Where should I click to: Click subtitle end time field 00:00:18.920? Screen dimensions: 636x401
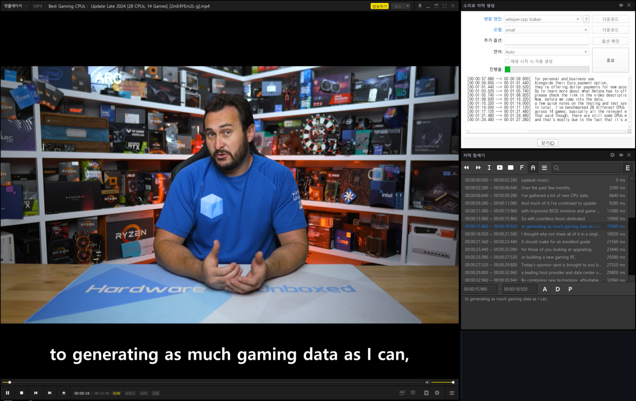click(x=520, y=289)
